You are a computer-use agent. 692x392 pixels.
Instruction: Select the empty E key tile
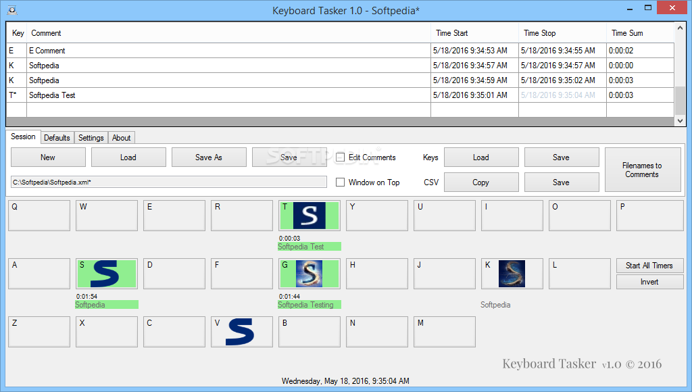174,216
